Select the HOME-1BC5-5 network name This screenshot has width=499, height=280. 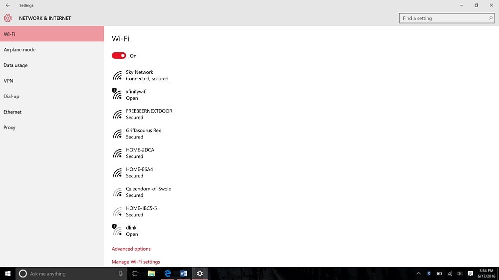pyautogui.click(x=141, y=208)
